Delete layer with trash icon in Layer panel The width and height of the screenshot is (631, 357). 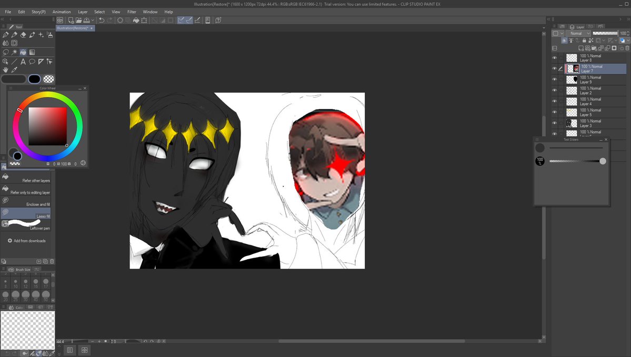(x=627, y=48)
